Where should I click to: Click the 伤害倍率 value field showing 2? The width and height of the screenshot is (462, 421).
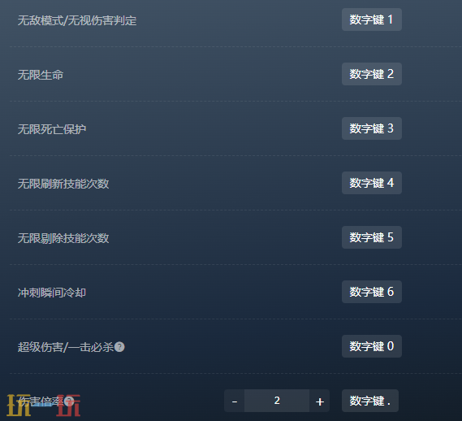277,401
